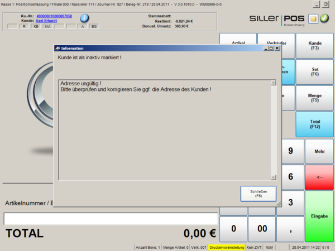This screenshot has width=335, height=251.
Task: Toggle the IAA customer flag box
Action: [47, 26]
